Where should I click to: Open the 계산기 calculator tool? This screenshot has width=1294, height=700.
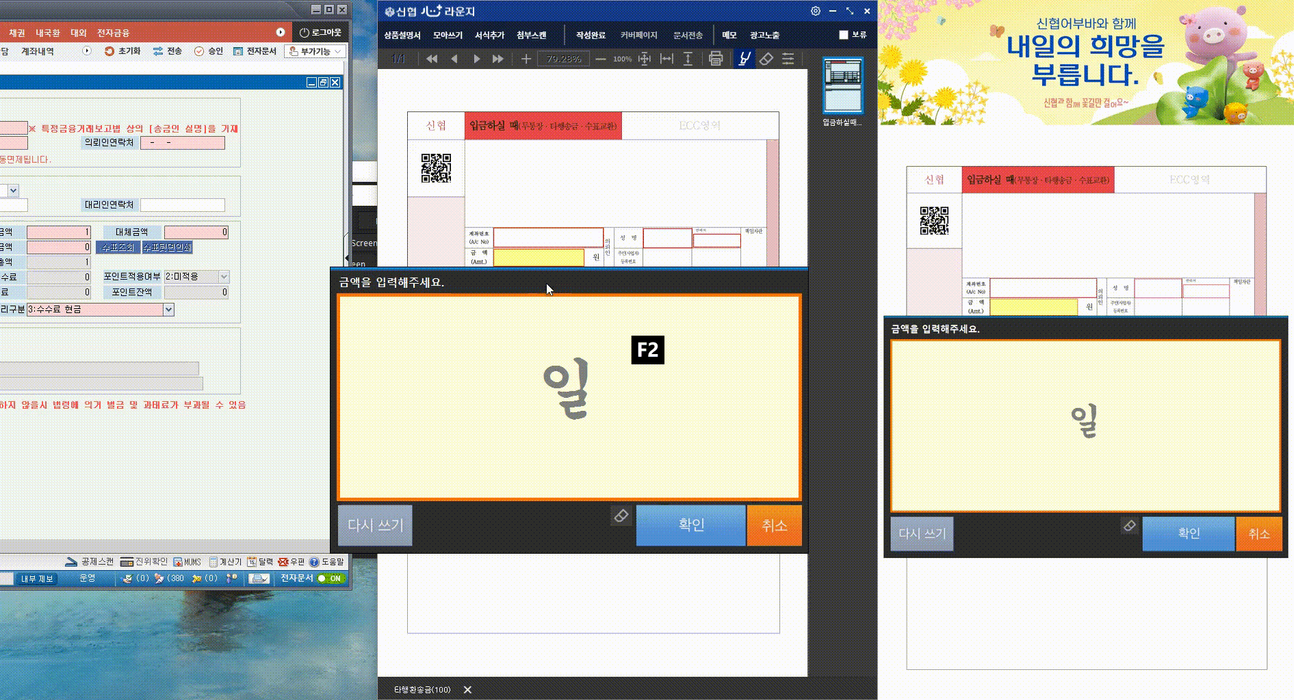click(x=226, y=562)
